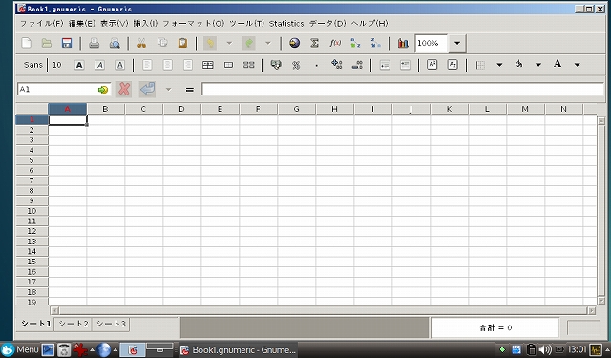This screenshot has height=358, width=611.
Task: Apply the cell borders button
Action: (x=480, y=65)
